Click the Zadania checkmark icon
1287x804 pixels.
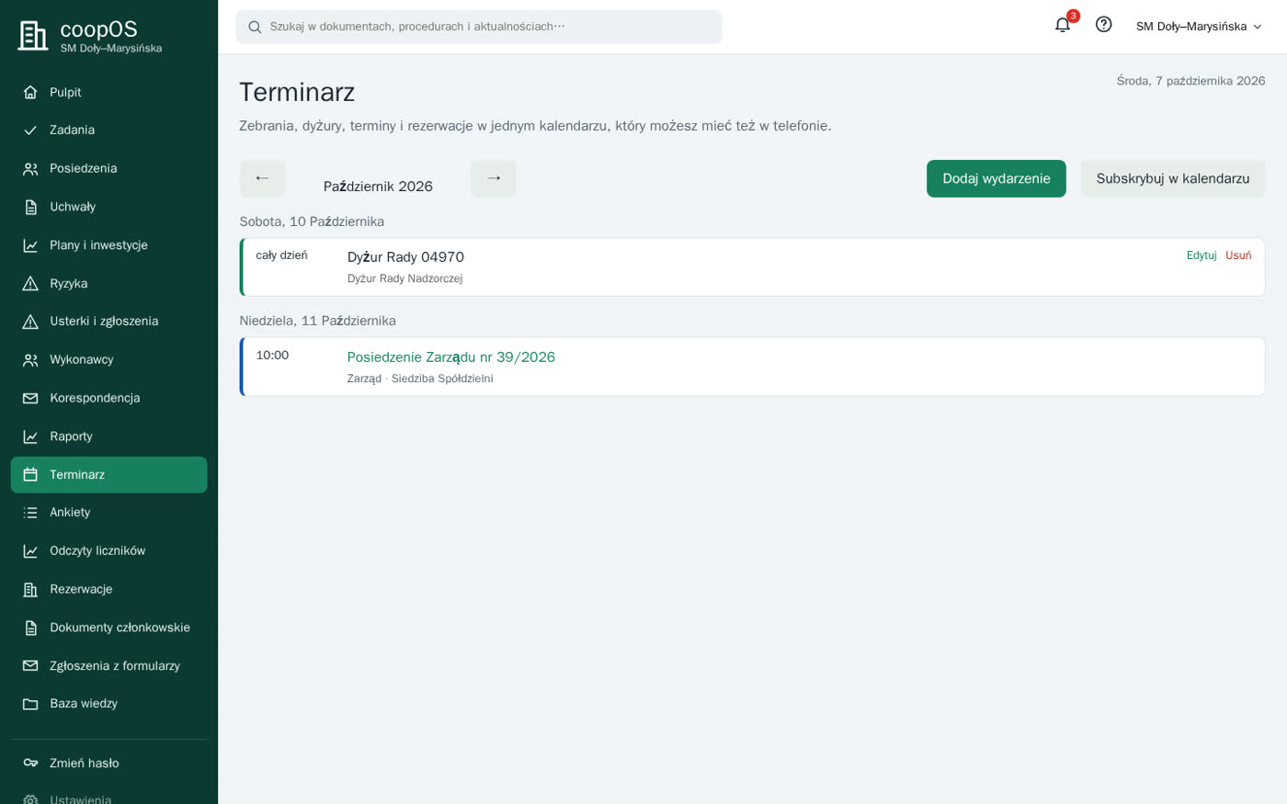pos(30,130)
